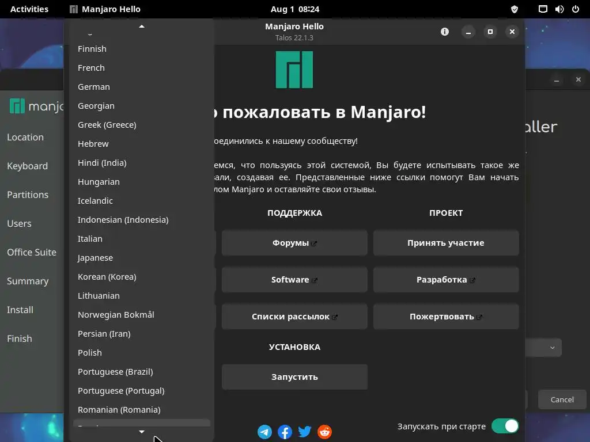Open the power menu icon

tap(576, 9)
